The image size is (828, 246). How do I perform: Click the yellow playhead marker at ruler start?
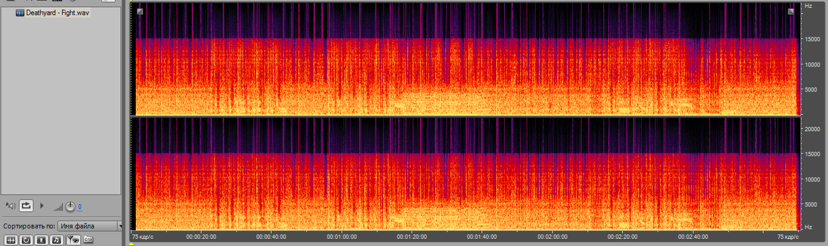click(x=131, y=243)
